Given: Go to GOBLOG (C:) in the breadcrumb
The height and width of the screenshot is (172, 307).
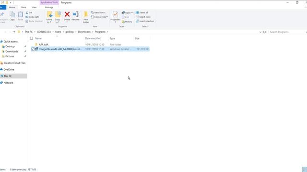Looking at the screenshot, I should tap(44, 32).
